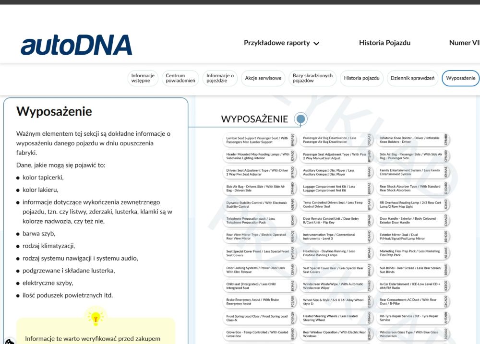Click the WYPOSAŻENIE report heading
Viewport: 480px width, 344px height.
click(254, 119)
